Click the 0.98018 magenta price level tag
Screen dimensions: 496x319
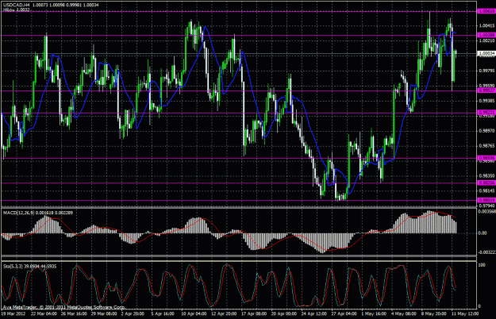[486, 200]
